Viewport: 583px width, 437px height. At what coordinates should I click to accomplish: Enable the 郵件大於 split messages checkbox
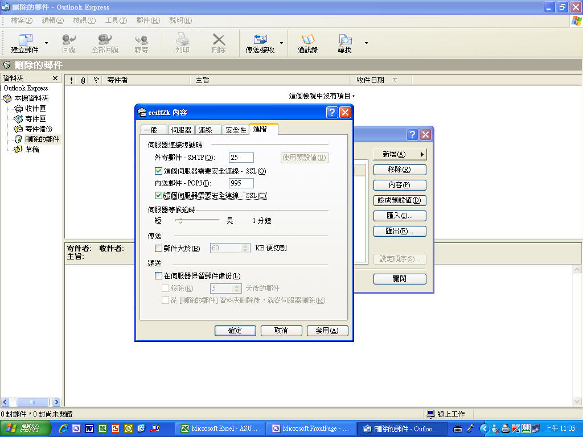158,248
